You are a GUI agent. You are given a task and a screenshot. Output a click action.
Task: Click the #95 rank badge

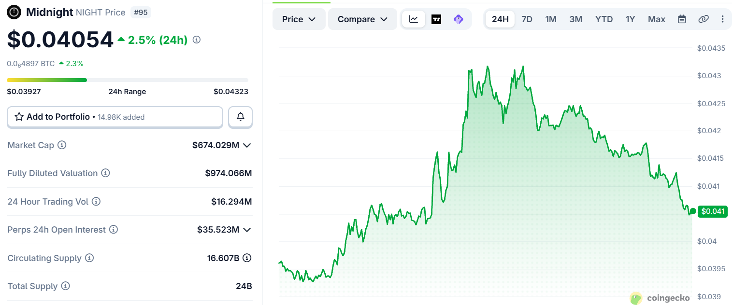point(141,13)
